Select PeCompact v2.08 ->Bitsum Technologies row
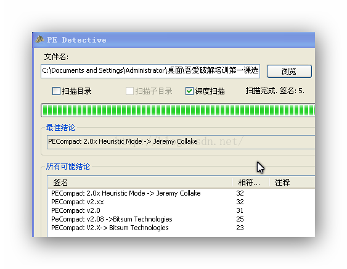Screen dimensions: 347x269 (181, 219)
